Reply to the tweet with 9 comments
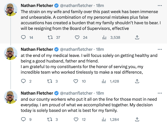Viewport: 167px width, 125px height. (23, 120)
